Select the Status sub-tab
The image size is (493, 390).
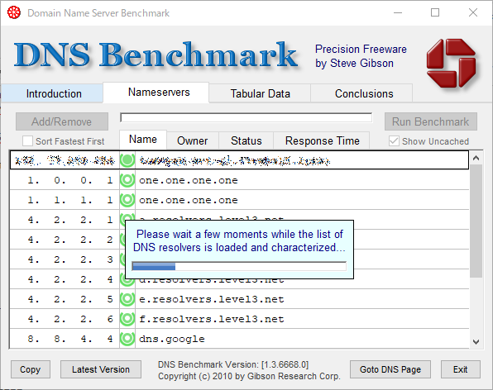(x=247, y=140)
